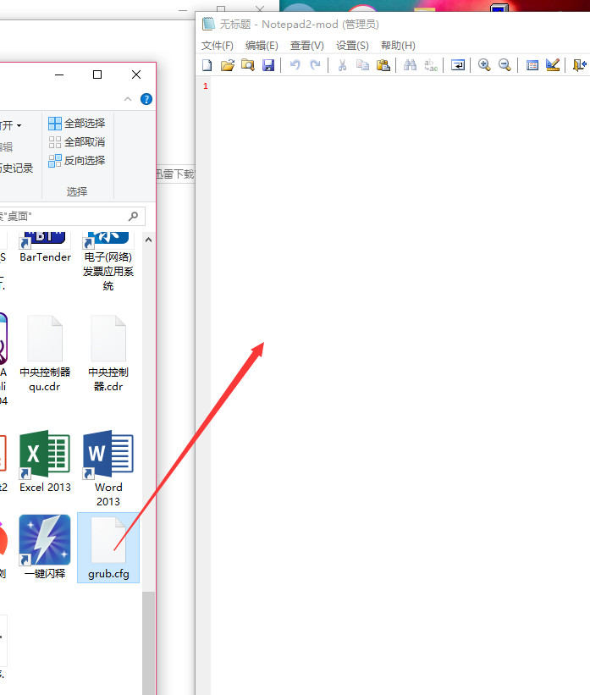The image size is (590, 695).
Task: Click the 历史记录 ribbon button
Action: (x=17, y=168)
